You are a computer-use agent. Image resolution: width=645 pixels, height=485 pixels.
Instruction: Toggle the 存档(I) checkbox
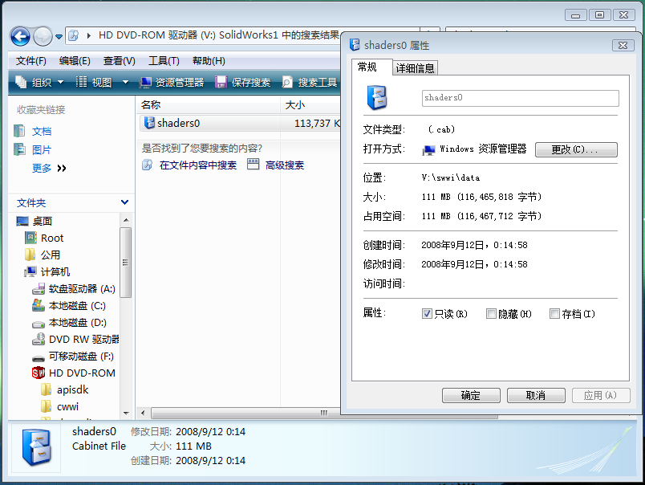554,314
